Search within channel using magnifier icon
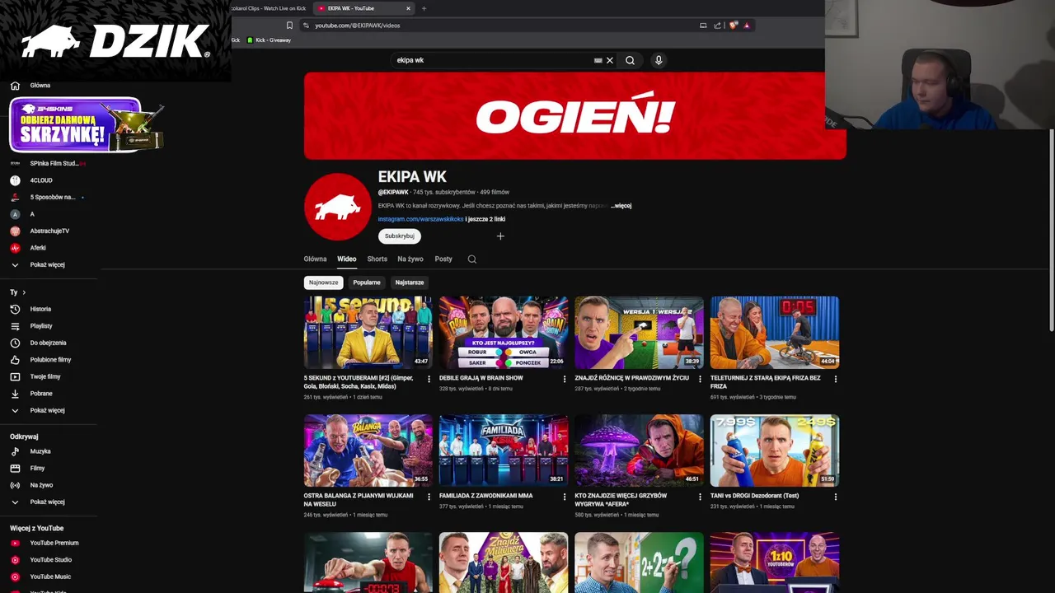This screenshot has width=1055, height=593. (x=472, y=259)
